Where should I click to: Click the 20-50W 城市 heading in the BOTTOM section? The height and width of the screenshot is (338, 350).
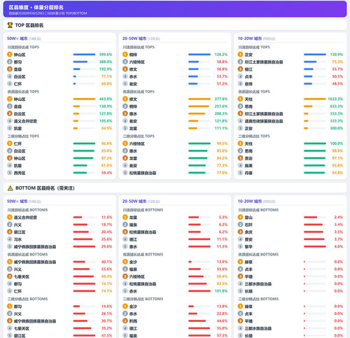tap(134, 202)
